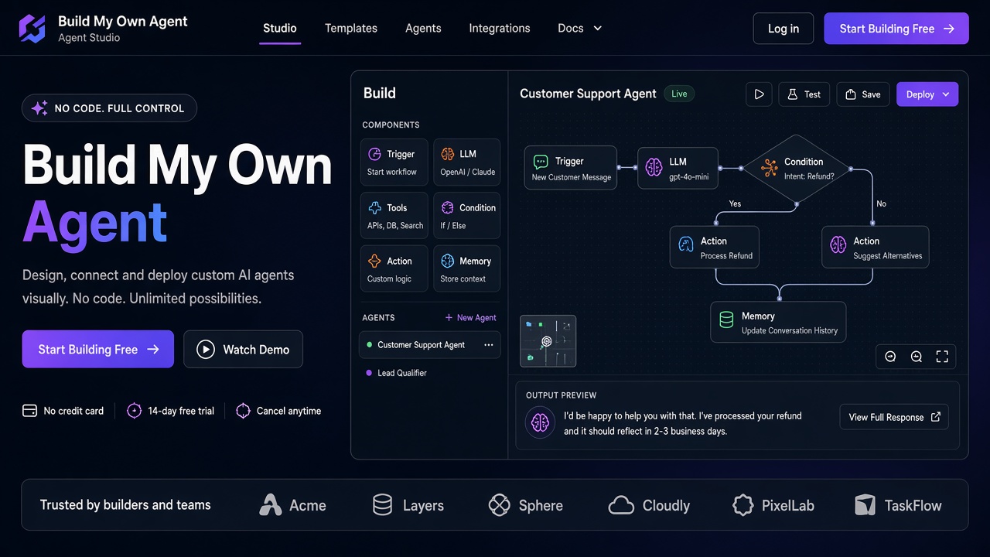Select the Customer Support Agent list item
The height and width of the screenshot is (557, 990).
(430, 345)
